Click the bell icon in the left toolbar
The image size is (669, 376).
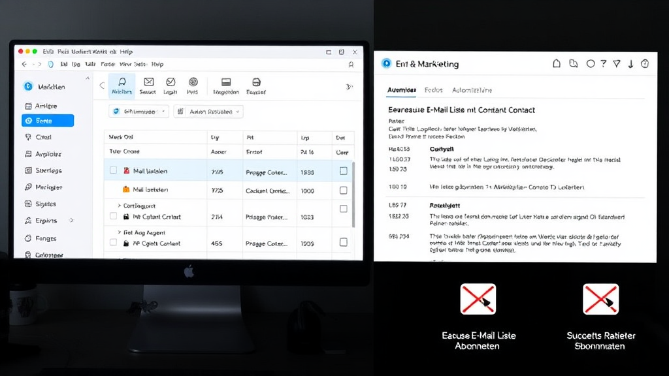tap(122, 82)
